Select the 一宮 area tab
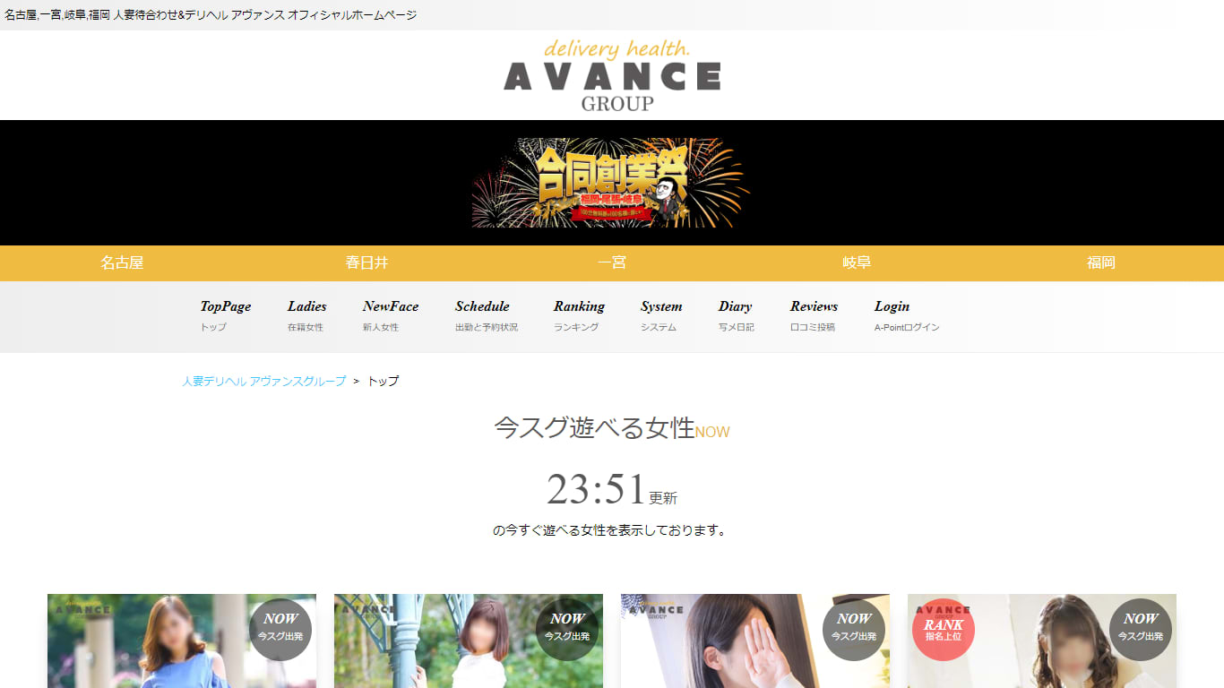 (x=612, y=263)
